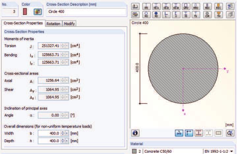
Task: Select the QRO square hollow section button
Action: click(186, 7)
